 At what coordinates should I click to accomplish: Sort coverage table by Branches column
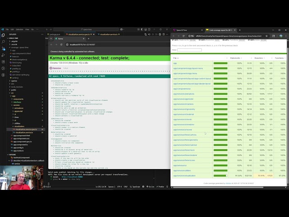pos(260,58)
